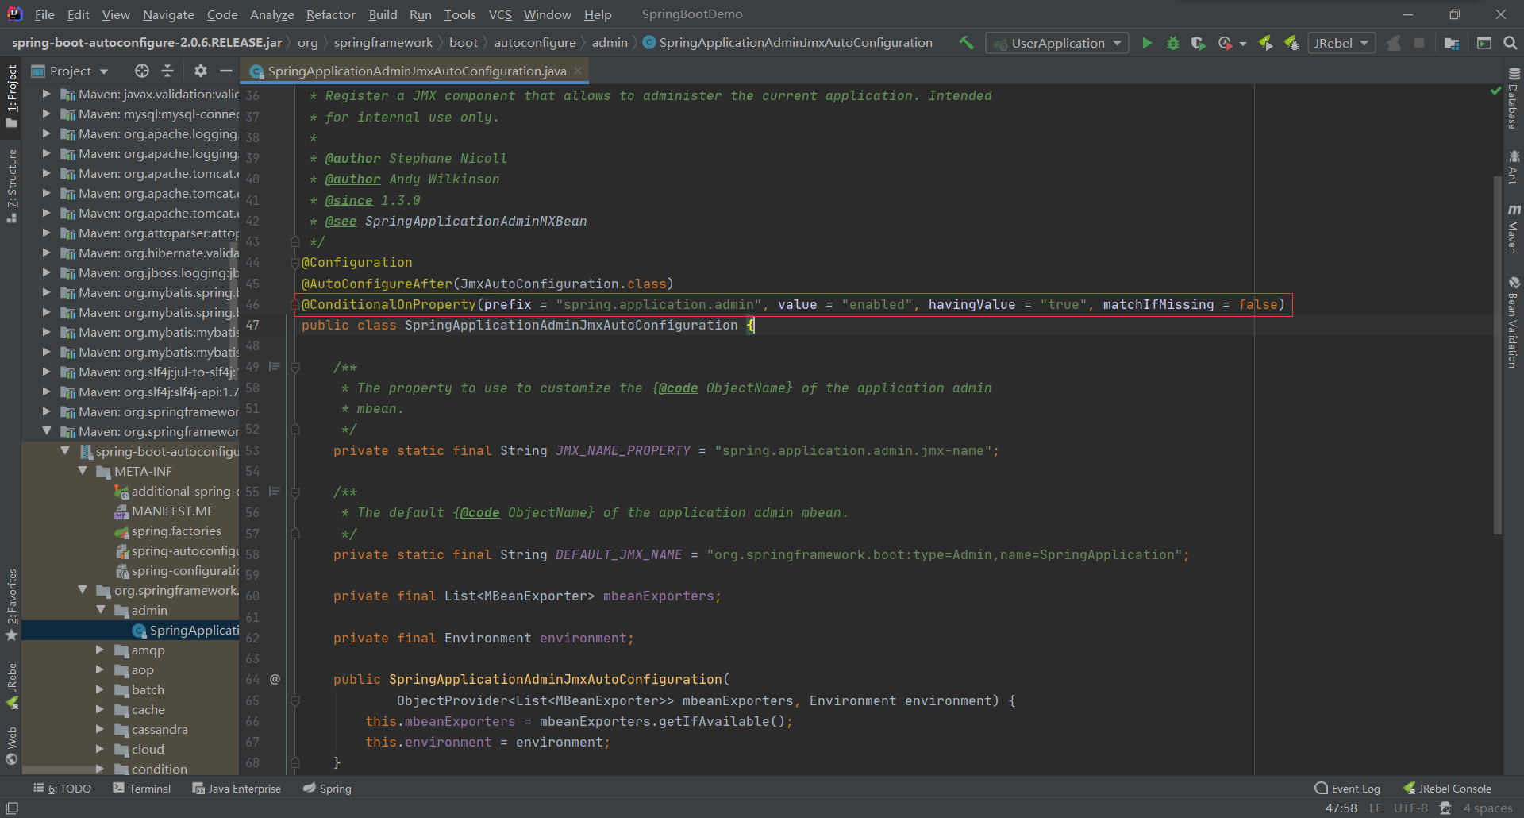Open Project panel settings gear
The image size is (1524, 818).
point(201,71)
